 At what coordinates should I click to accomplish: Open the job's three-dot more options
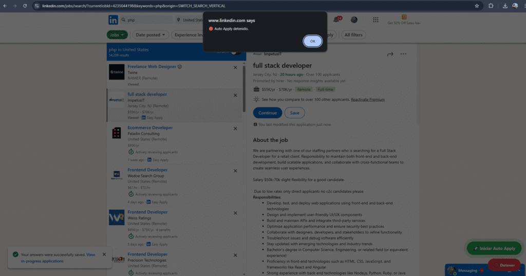403,54
